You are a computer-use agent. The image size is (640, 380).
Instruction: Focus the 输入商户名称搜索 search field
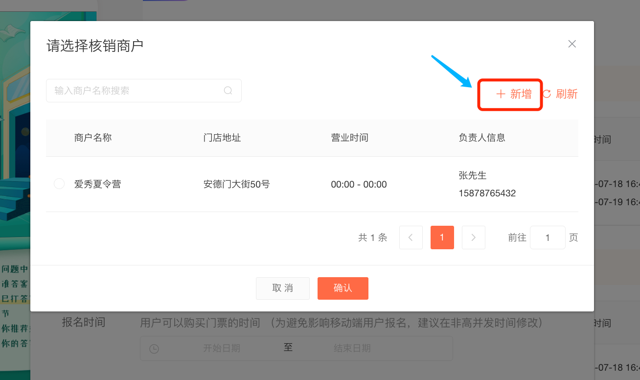(x=137, y=91)
